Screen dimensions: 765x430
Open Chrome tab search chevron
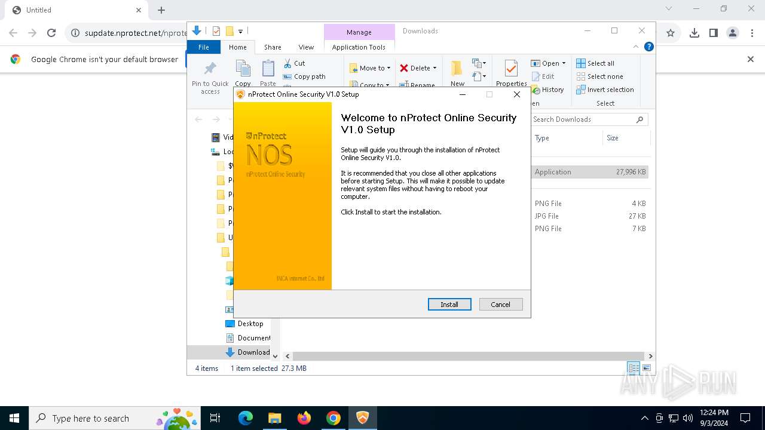coord(669,9)
